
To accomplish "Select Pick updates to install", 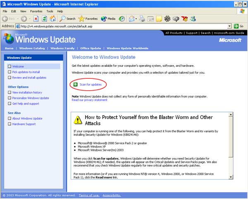I will pyautogui.click(x=26, y=72).
